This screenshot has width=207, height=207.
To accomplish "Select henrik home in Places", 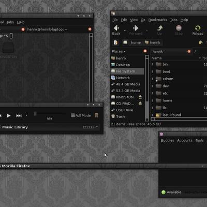I will [x=127, y=58].
